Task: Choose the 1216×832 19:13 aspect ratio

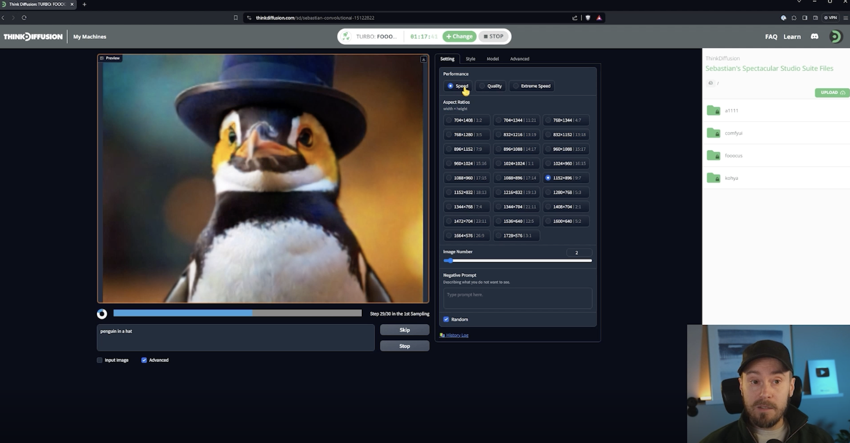Action: pos(516,193)
